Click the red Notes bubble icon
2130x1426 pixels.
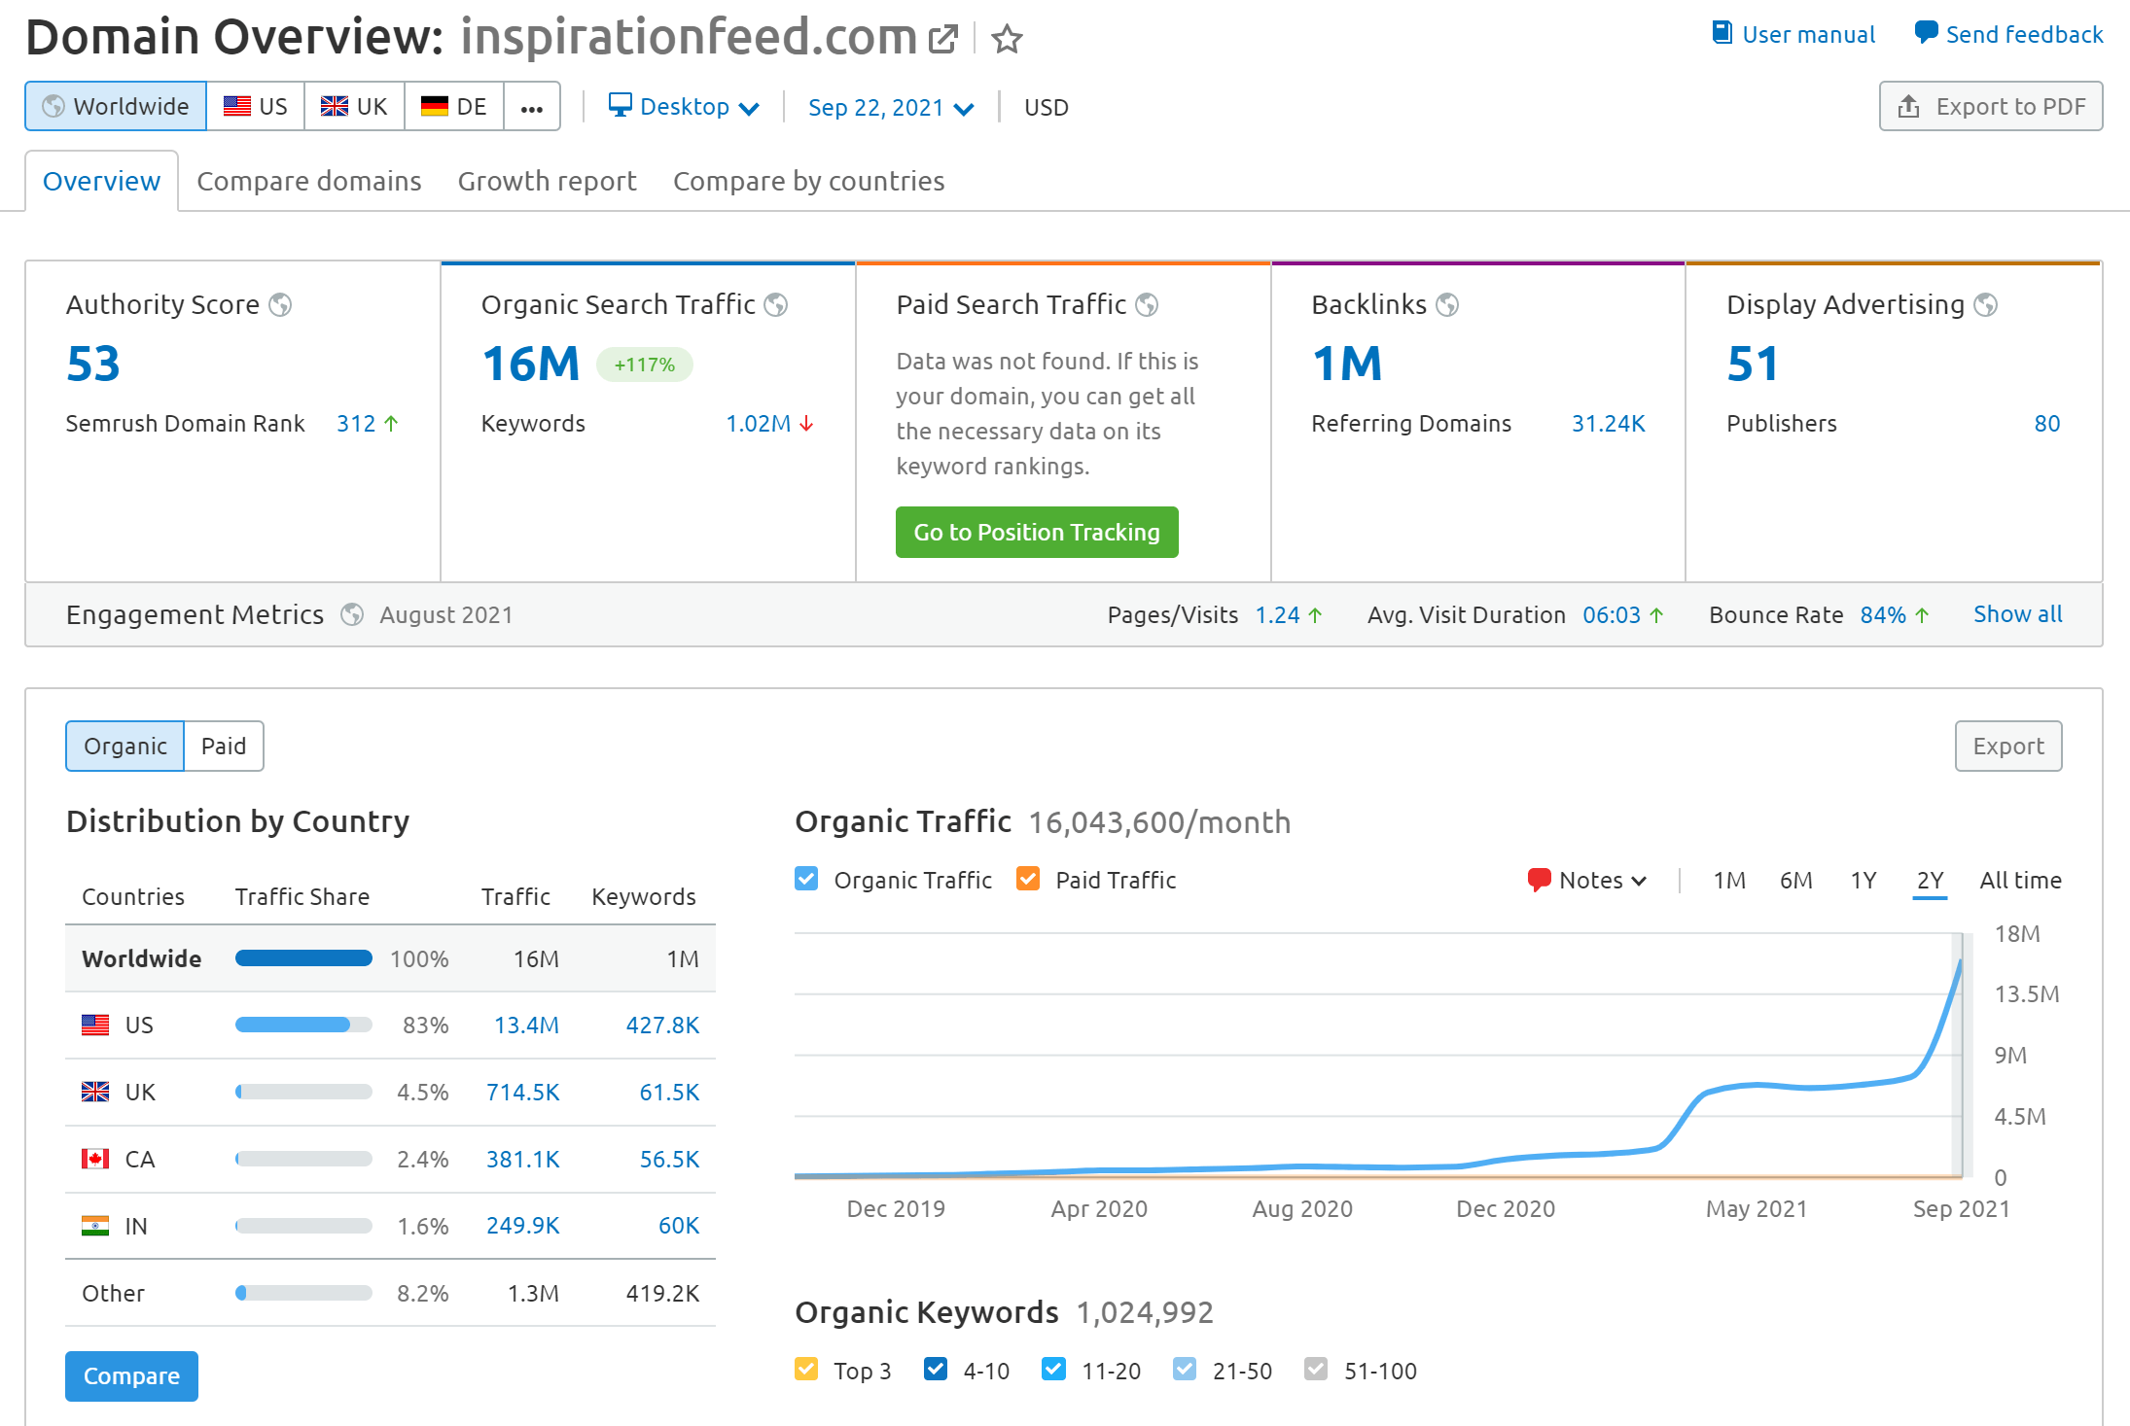tap(1539, 880)
